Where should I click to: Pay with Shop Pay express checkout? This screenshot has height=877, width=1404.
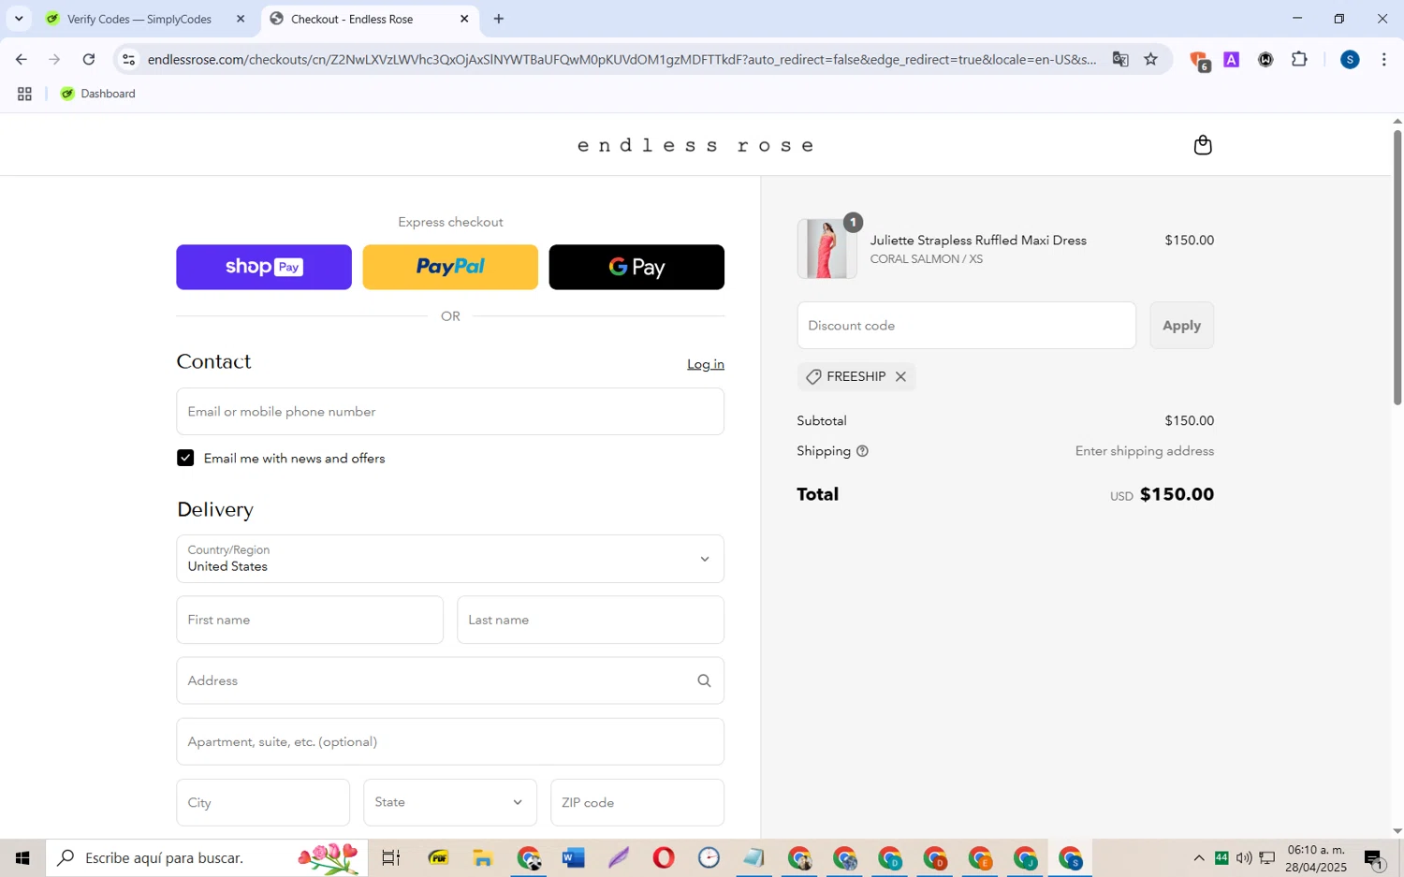(x=264, y=267)
